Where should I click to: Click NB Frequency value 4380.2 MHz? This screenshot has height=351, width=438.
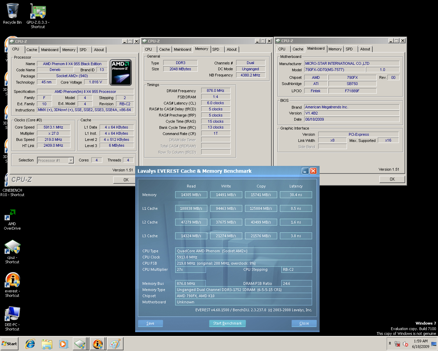250,75
